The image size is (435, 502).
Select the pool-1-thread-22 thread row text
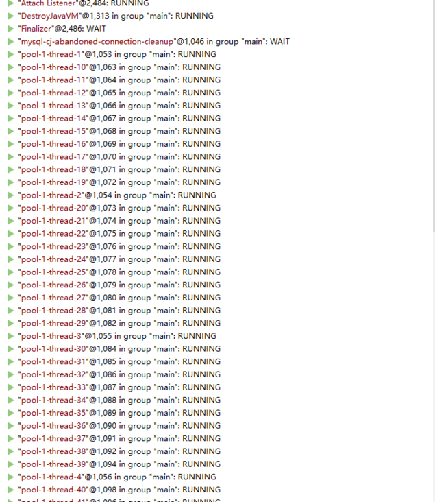tap(120, 234)
